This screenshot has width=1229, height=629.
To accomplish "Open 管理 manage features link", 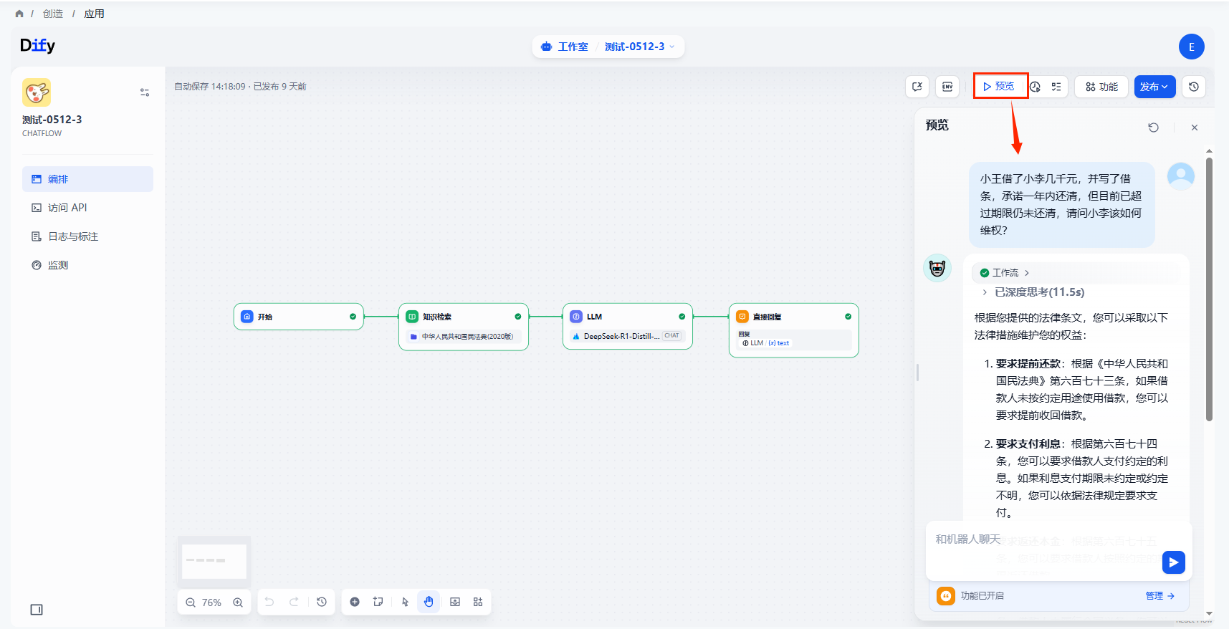I will pyautogui.click(x=1159, y=595).
